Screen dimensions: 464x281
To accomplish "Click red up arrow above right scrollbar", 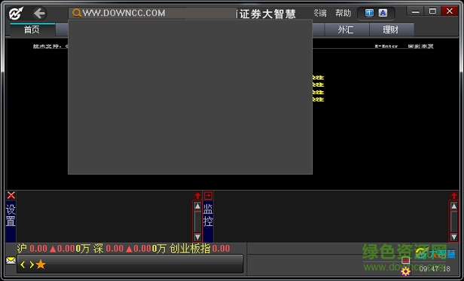I will pos(454,196).
